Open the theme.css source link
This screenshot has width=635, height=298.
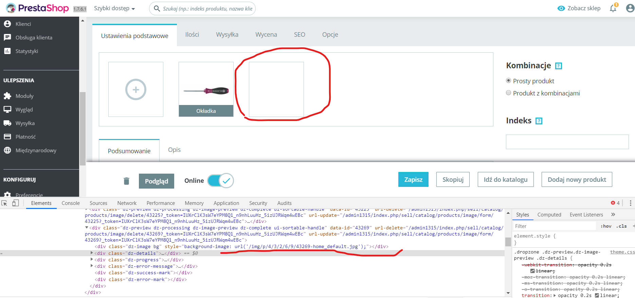(x=622, y=252)
